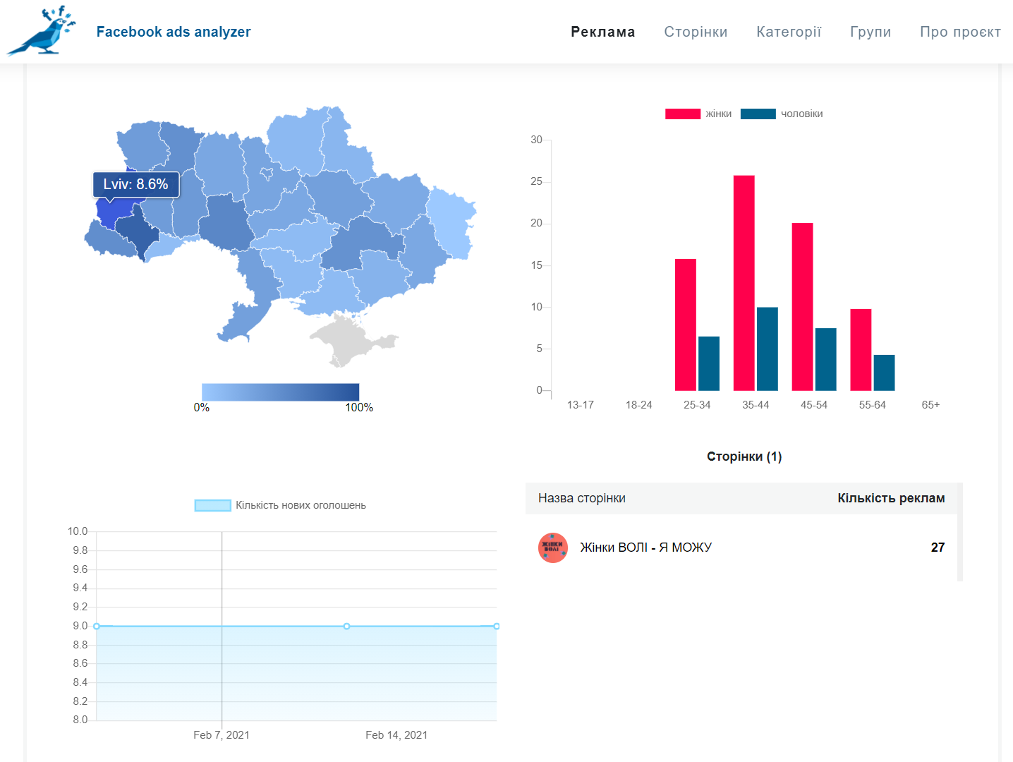Toggle the чоловіки legend series
1013x762 pixels.
tap(782, 114)
